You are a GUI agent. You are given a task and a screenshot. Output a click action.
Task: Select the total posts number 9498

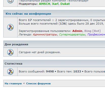[x=50, y=71]
